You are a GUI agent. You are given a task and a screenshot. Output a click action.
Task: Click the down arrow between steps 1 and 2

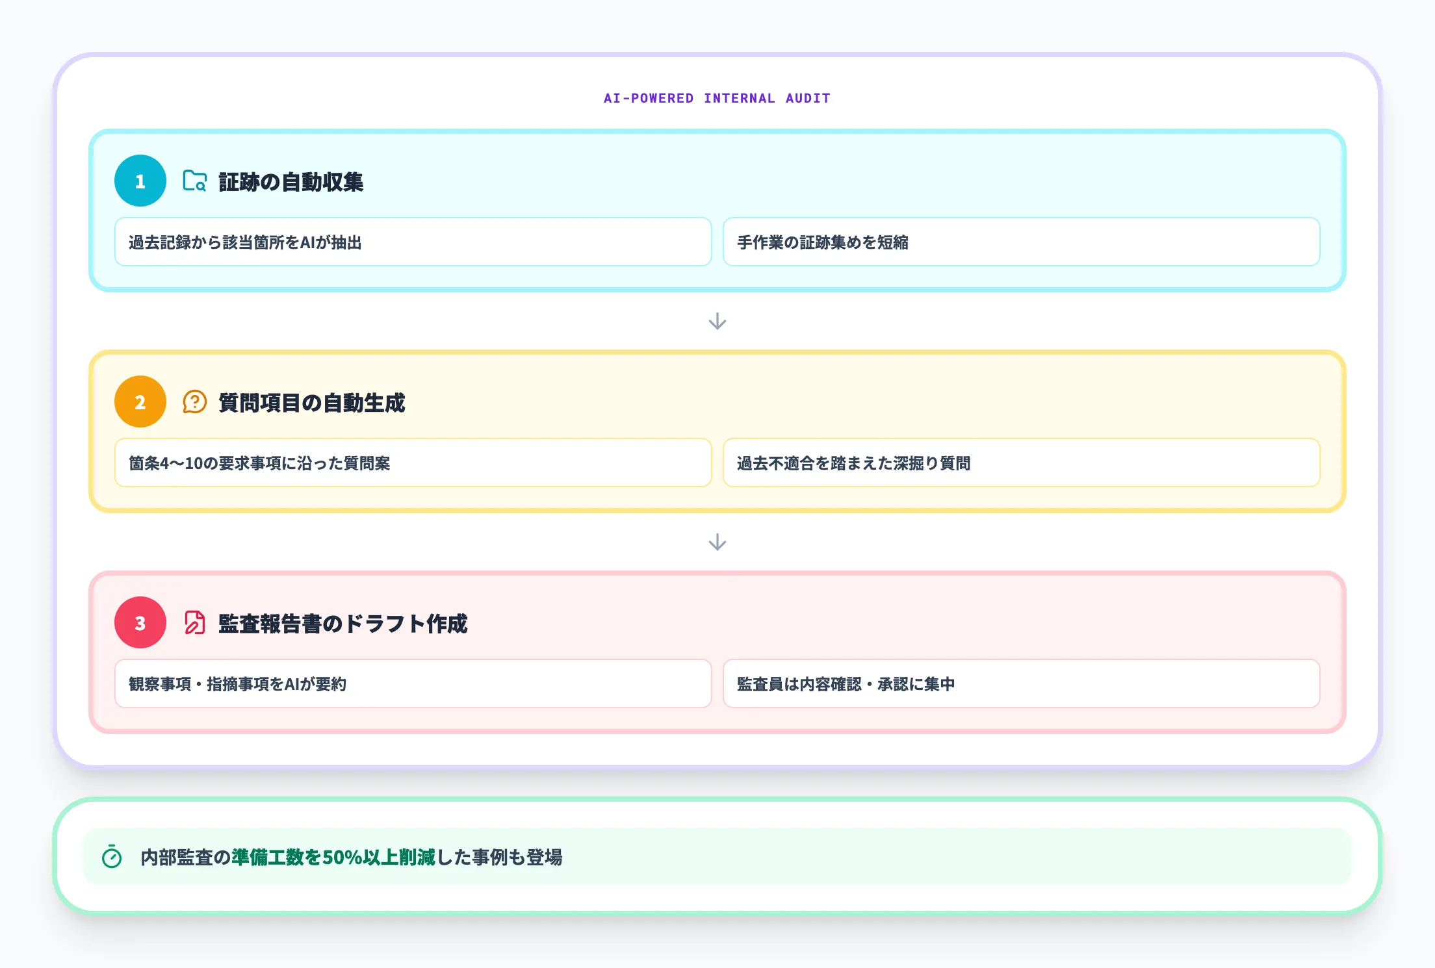point(717,322)
